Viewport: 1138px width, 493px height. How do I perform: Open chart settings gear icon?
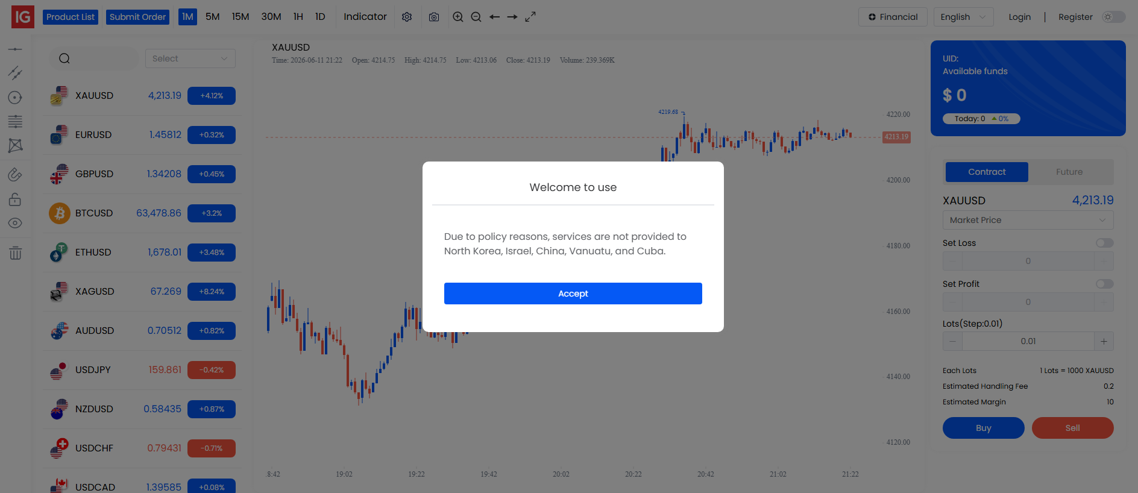click(407, 17)
